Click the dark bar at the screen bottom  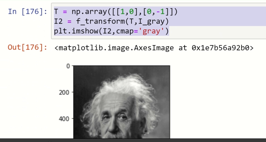pyautogui.click(x=133, y=140)
